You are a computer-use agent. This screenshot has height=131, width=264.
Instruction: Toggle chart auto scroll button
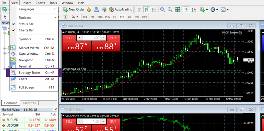[186, 10]
